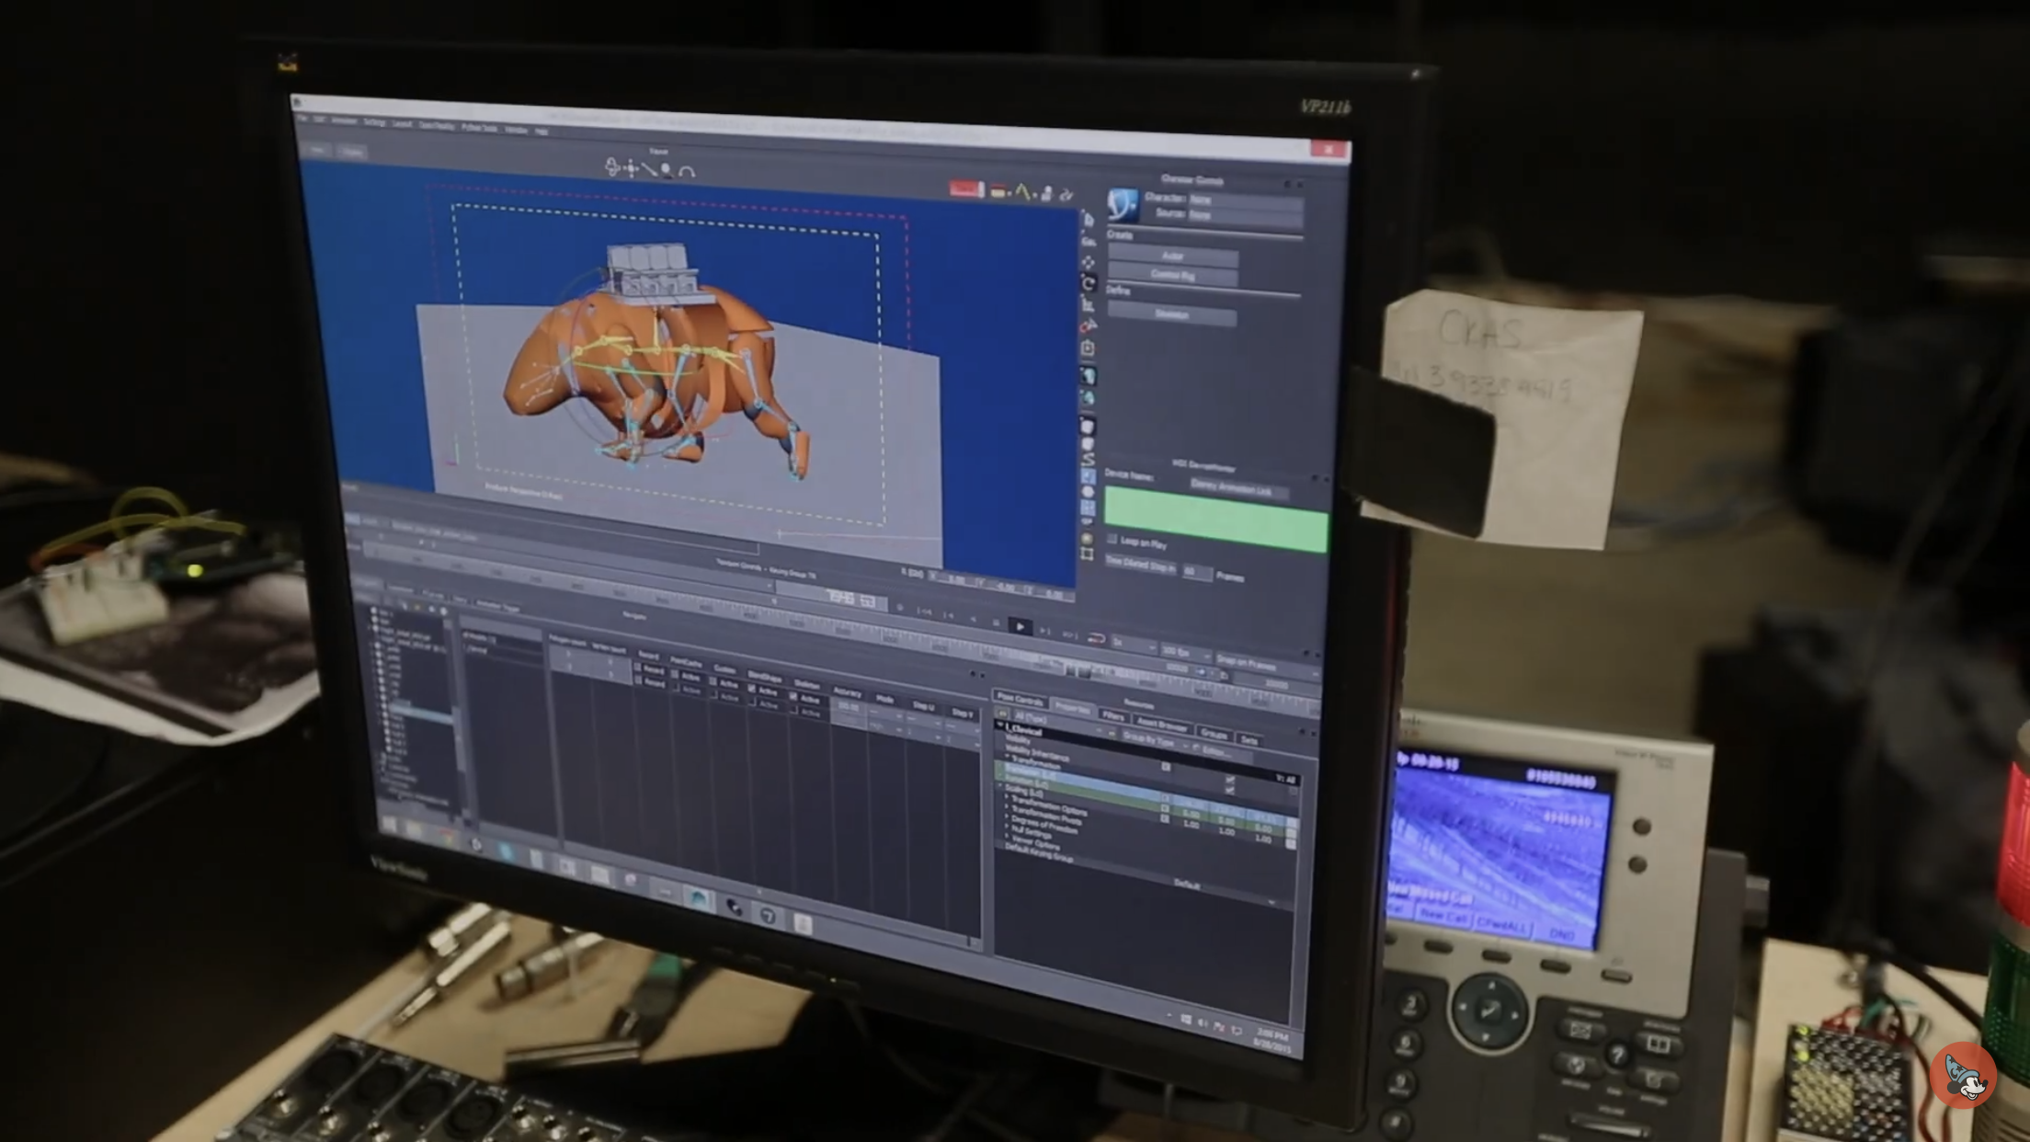This screenshot has height=1142, width=2030.
Task: Click the blue Character Controls logo icon
Action: (1123, 204)
